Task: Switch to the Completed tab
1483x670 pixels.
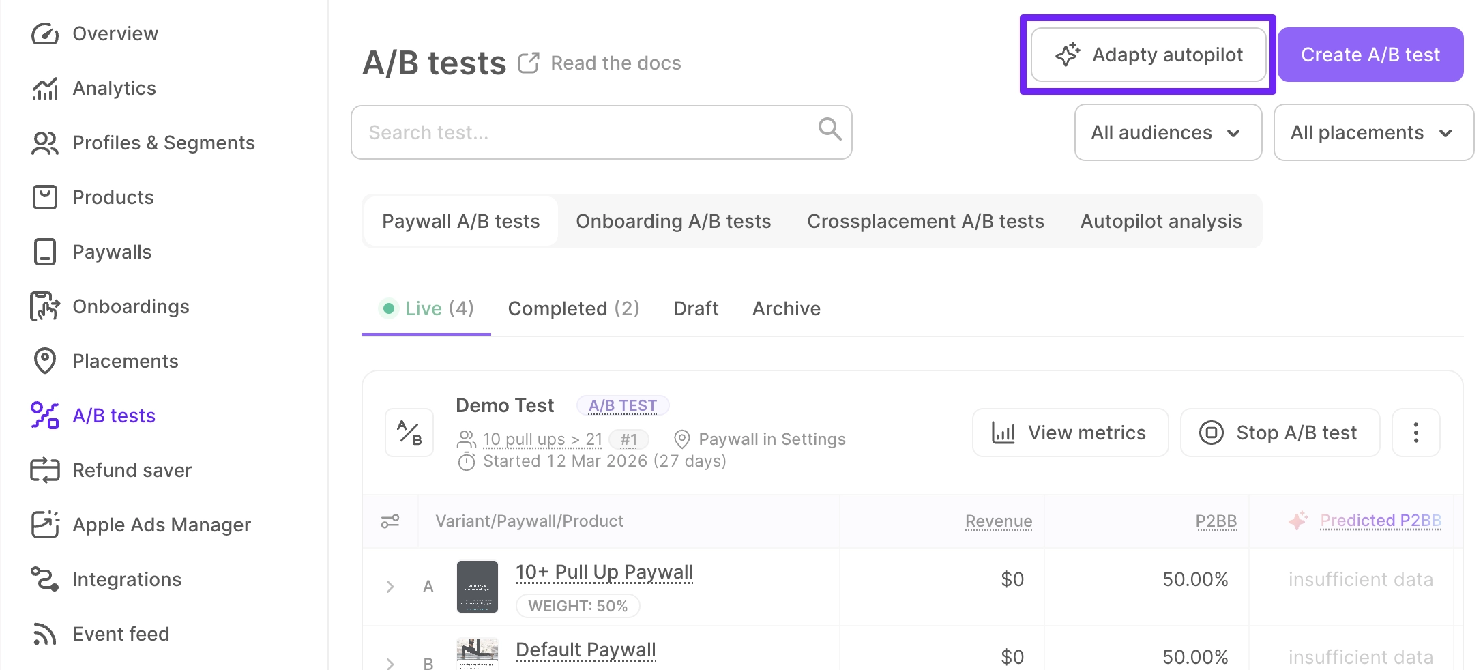Action: [x=573, y=308]
